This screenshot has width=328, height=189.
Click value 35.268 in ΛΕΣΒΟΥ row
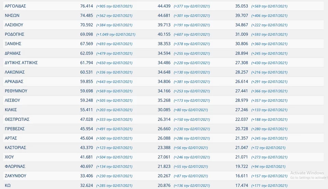tap(164, 101)
